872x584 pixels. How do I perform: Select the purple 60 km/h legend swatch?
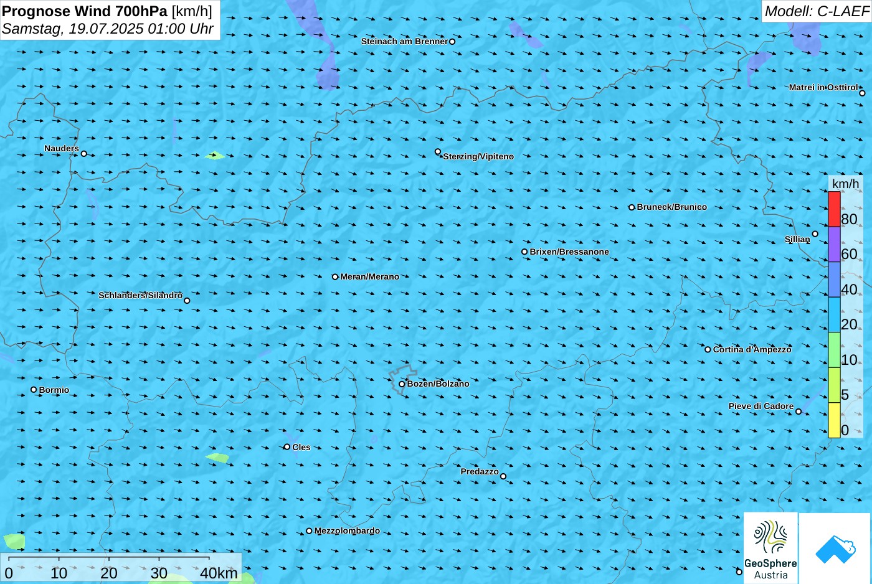[x=834, y=244]
